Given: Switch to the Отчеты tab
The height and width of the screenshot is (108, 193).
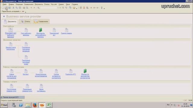Looking at the screenshot, I should coord(25,22).
